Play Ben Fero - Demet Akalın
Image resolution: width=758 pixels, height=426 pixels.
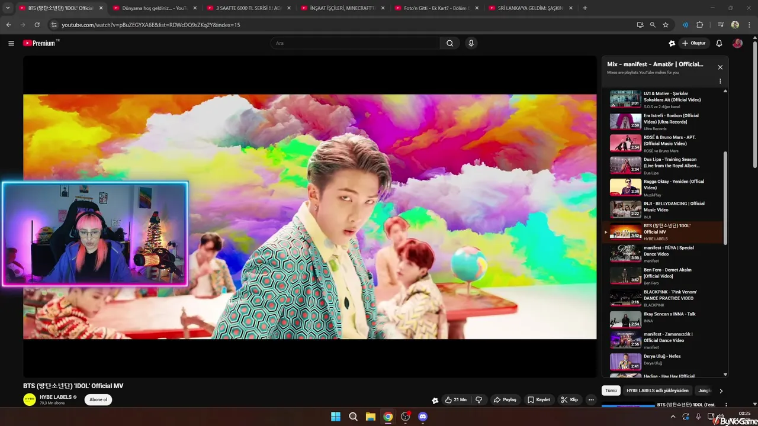tap(663, 276)
